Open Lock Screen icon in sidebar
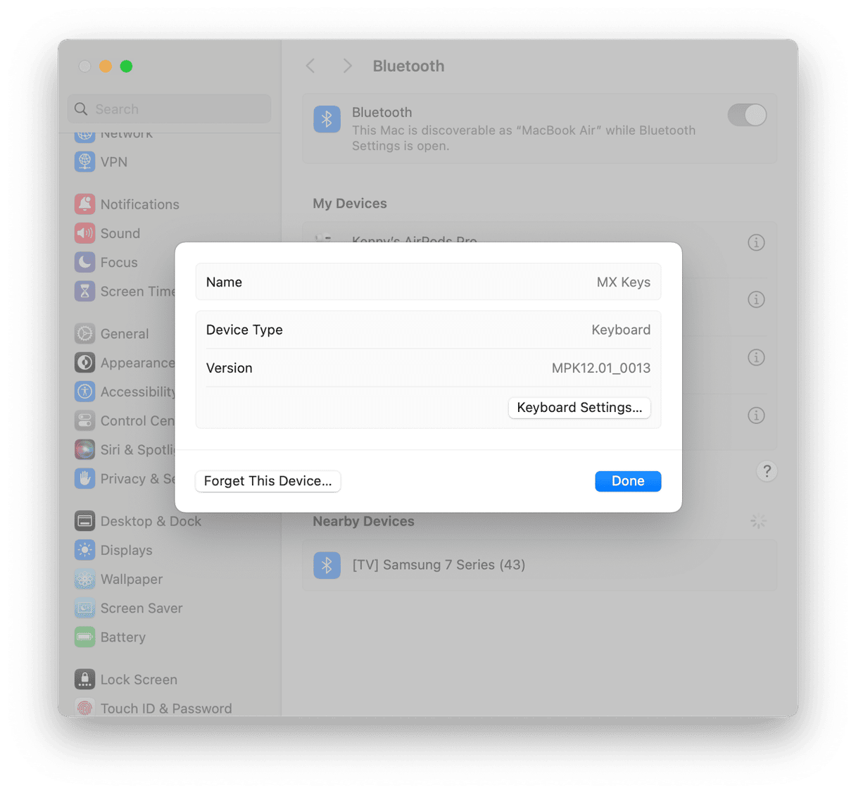This screenshot has width=856, height=793. [84, 680]
